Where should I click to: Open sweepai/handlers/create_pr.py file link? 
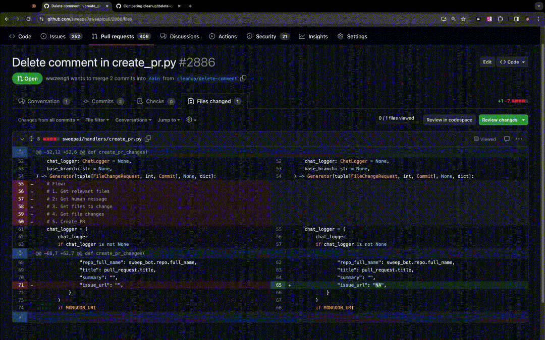[x=102, y=139]
